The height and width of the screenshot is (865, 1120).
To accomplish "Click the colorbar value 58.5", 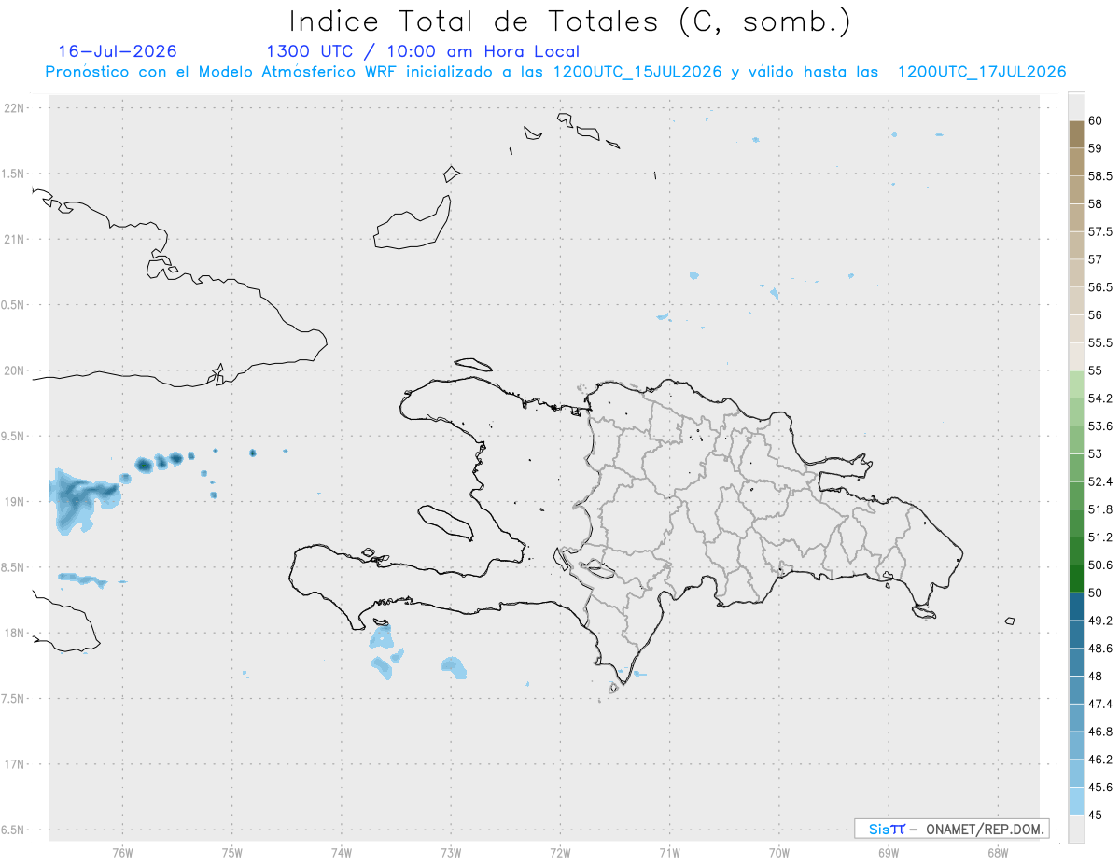I will coord(1100,176).
